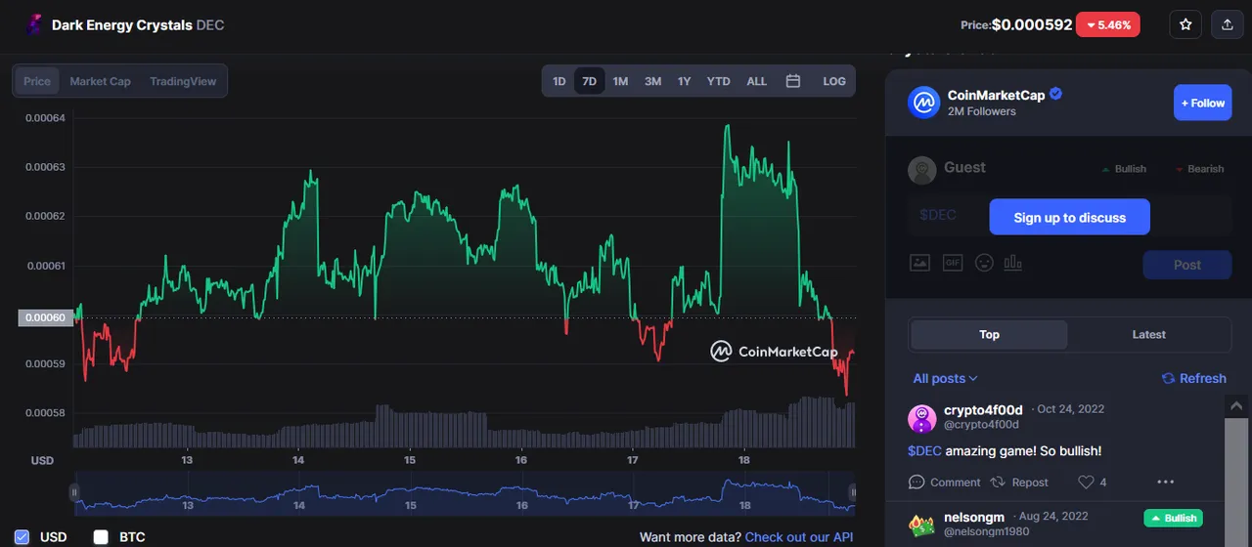Open the calendar date range picker
Screen dimensions: 1252x547
click(x=793, y=81)
